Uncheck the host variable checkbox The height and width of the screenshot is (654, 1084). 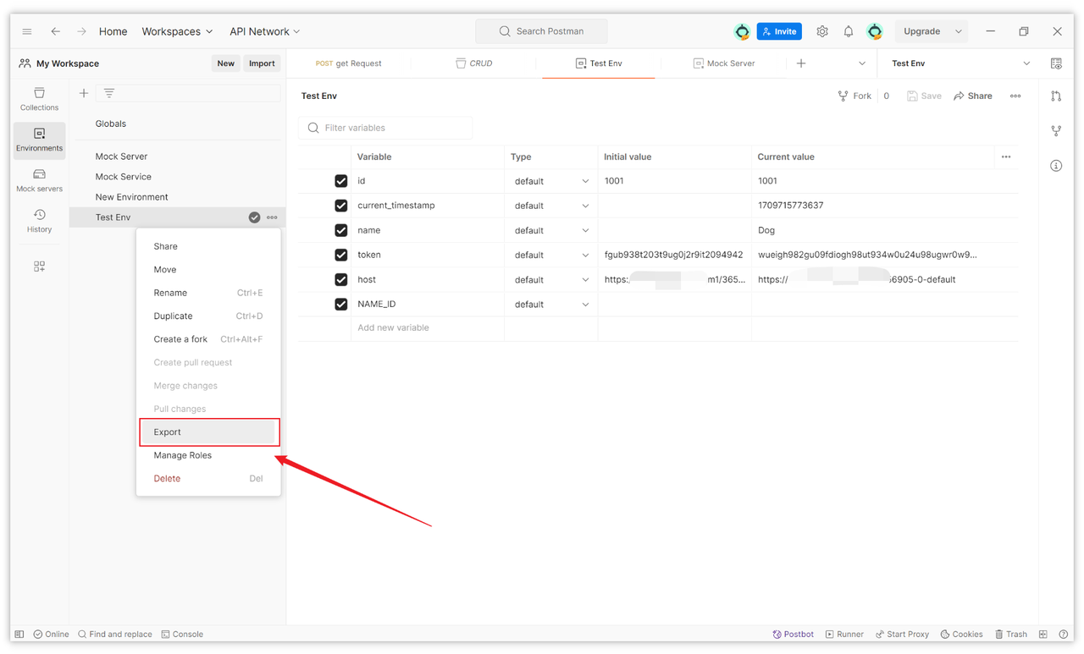click(x=341, y=279)
